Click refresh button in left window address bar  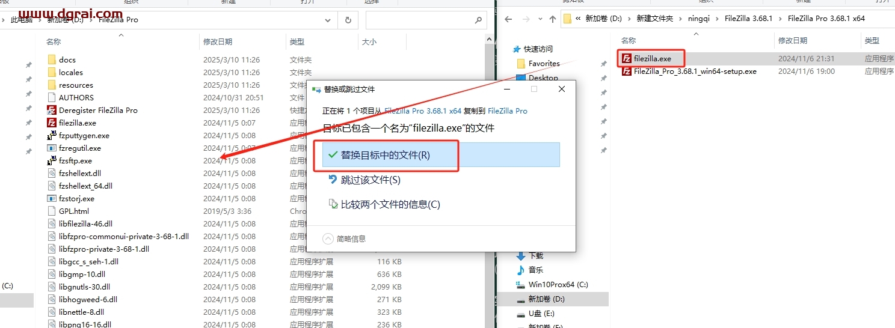(x=348, y=20)
